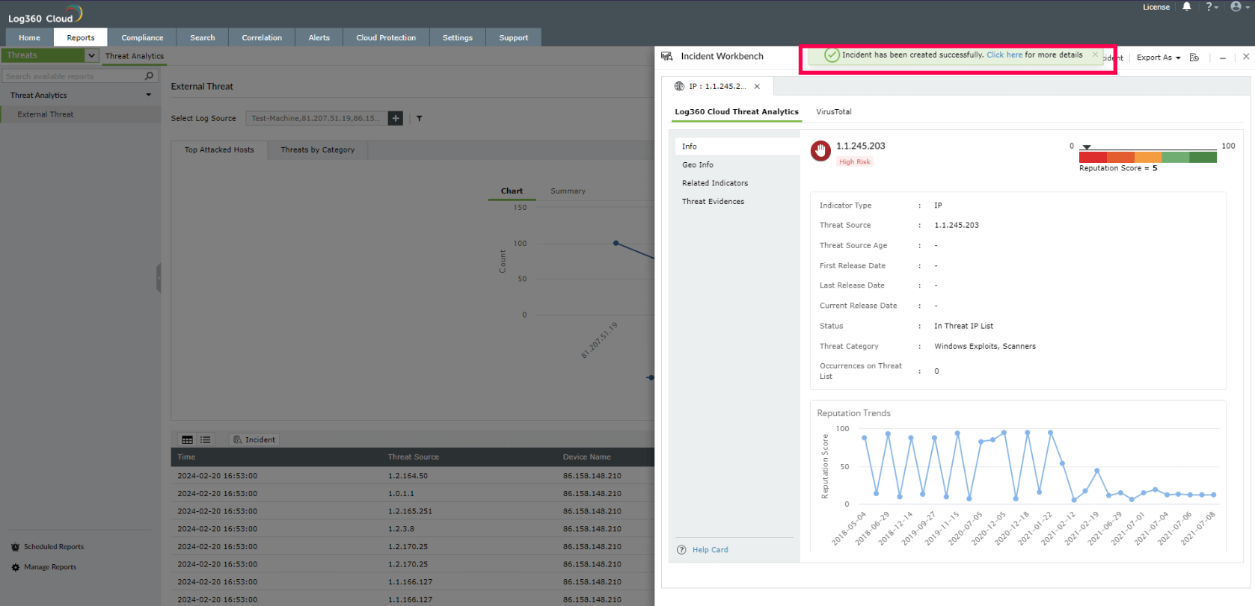Collapse the Threat Analytics tree section

(148, 95)
